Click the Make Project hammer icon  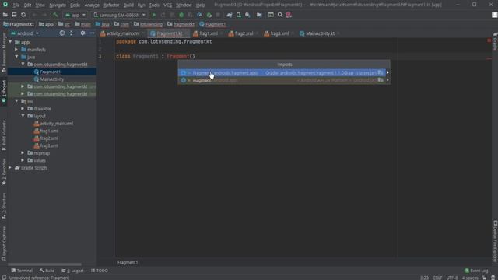[55, 15]
